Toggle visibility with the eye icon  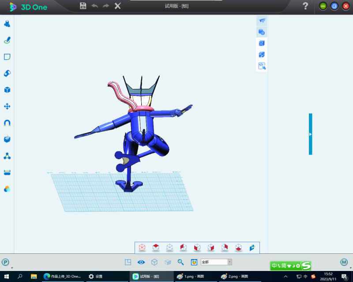[141, 262]
